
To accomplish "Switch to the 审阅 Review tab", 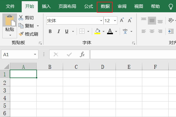I will tap(122, 6).
